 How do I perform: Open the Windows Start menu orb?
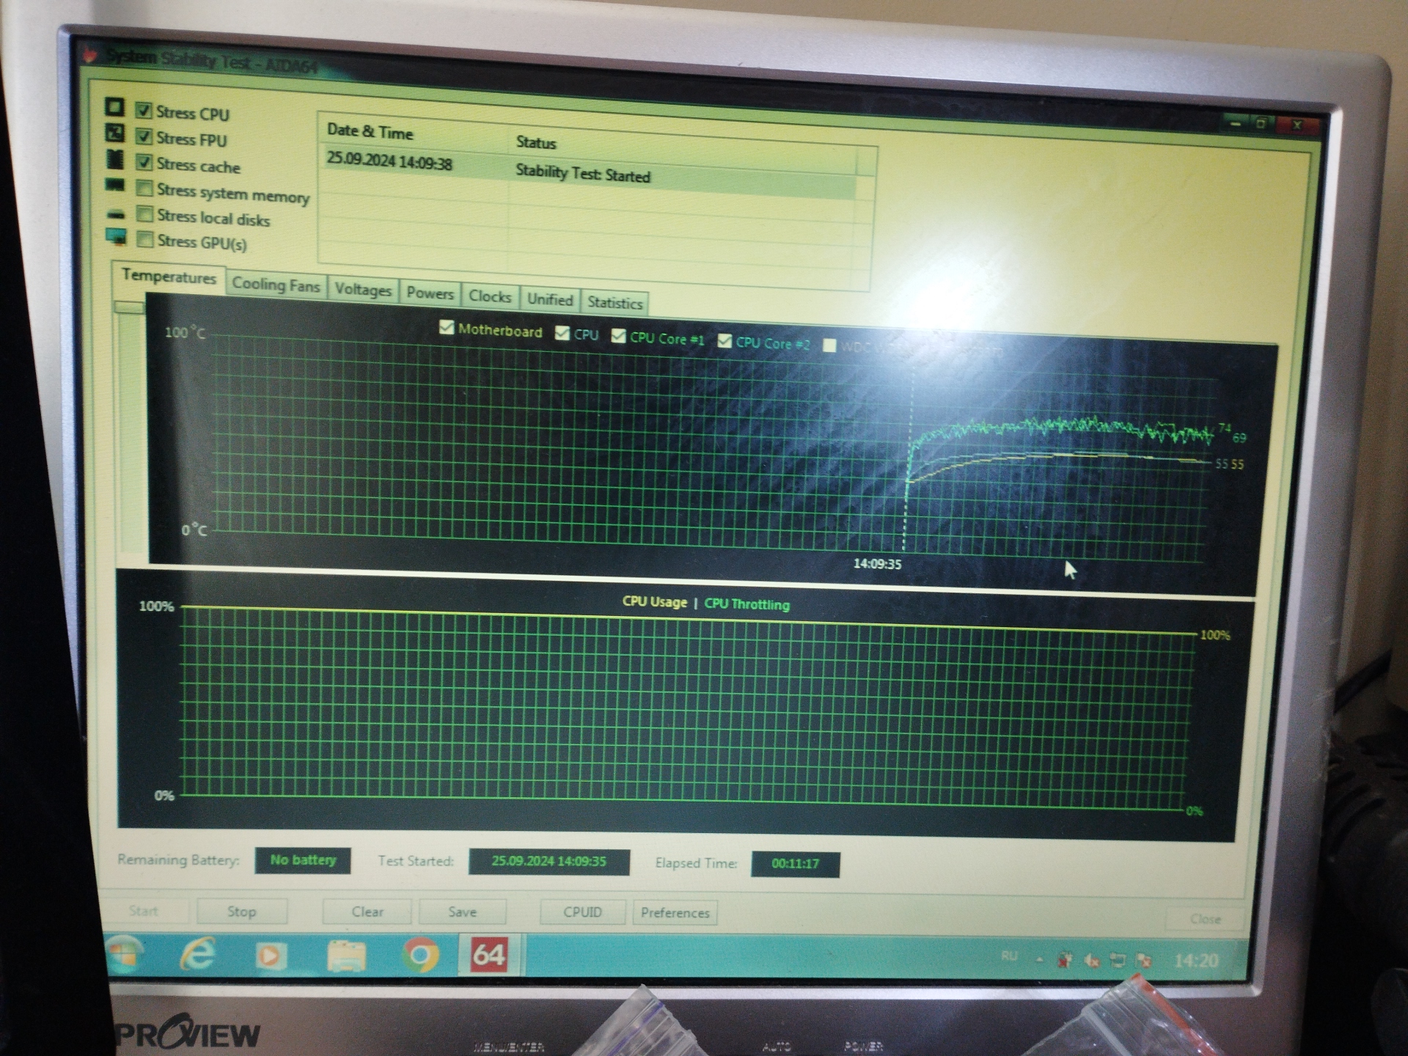pos(125,953)
